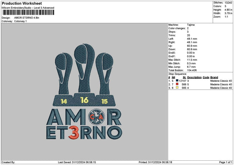Click the 'N#' column header

tap(173, 77)
